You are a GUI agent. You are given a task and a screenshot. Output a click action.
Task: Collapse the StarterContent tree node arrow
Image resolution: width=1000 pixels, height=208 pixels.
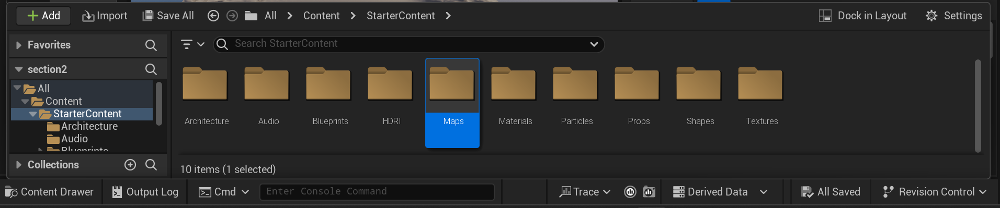tap(33, 114)
